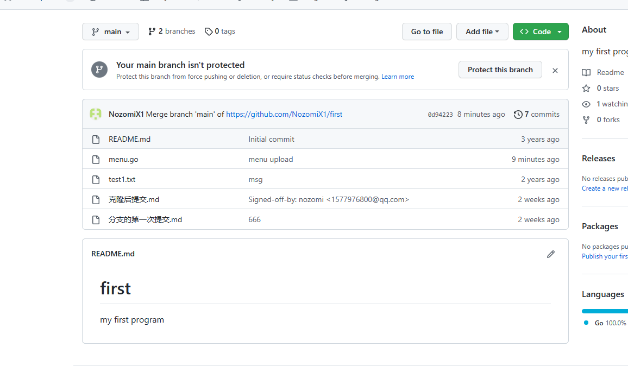Viewport: 628px width, 378px height.
Task: Click the Go language color bar
Action: (604, 311)
